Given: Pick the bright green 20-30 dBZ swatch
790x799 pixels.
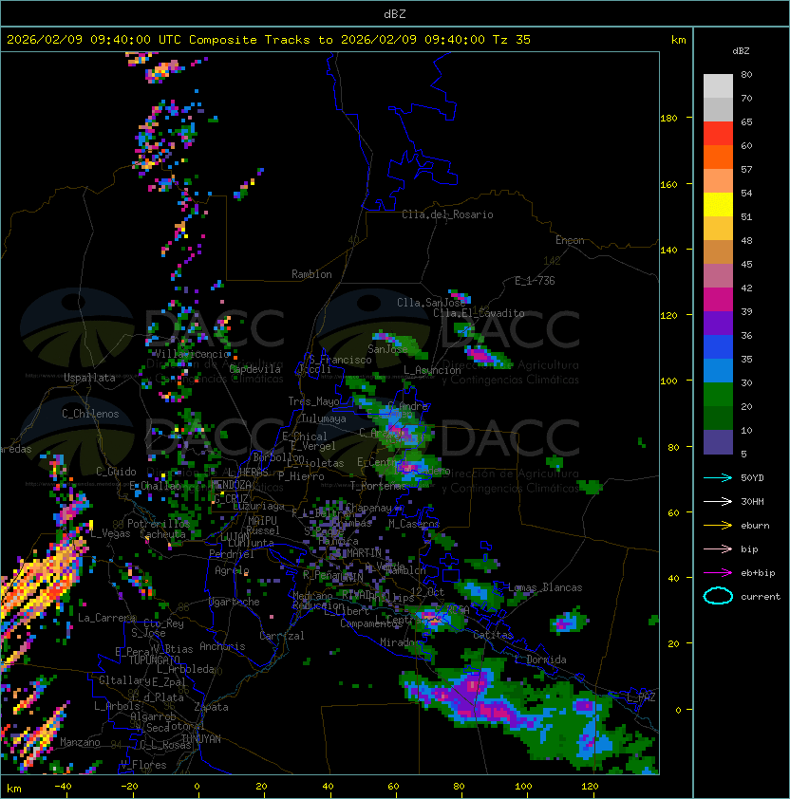Looking at the screenshot, I should coord(718,395).
